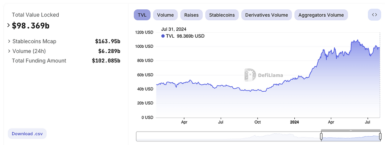Toggle the Raises chart series
The image size is (385, 145).
(191, 15)
